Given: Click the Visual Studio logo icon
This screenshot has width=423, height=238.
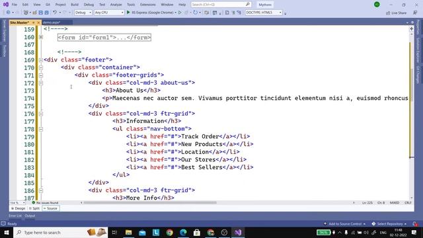Looking at the screenshot, I should click(x=6, y=5).
